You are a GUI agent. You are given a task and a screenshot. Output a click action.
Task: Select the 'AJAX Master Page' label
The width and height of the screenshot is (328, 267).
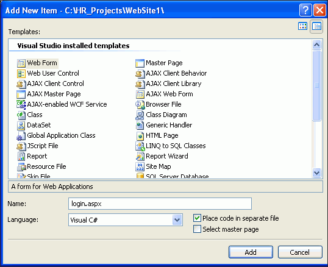pos(54,94)
